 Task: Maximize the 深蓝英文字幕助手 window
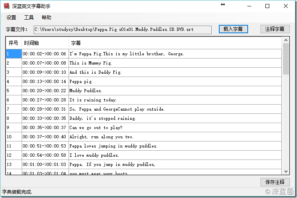pos(267,6)
